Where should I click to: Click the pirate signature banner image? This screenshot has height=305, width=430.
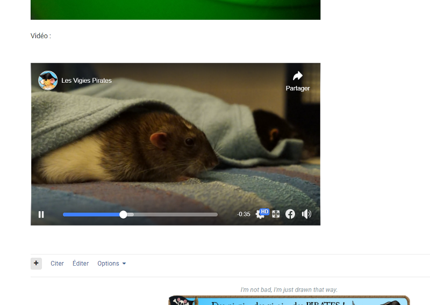[x=289, y=300]
